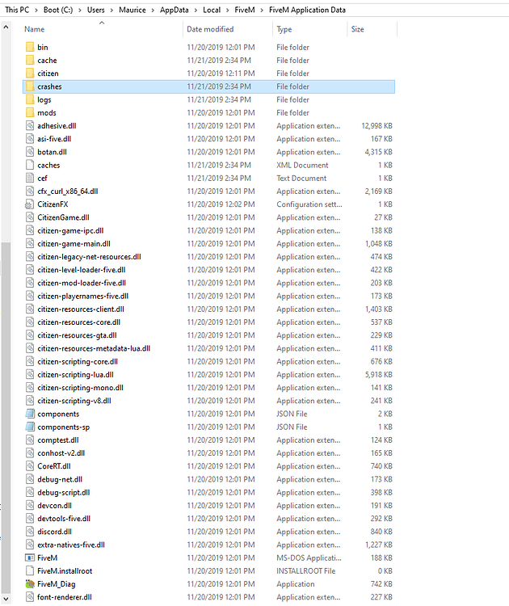Viewport: 509px width, 606px height.
Task: Click the vertical scrollbar thumb
Action: [x=6, y=418]
